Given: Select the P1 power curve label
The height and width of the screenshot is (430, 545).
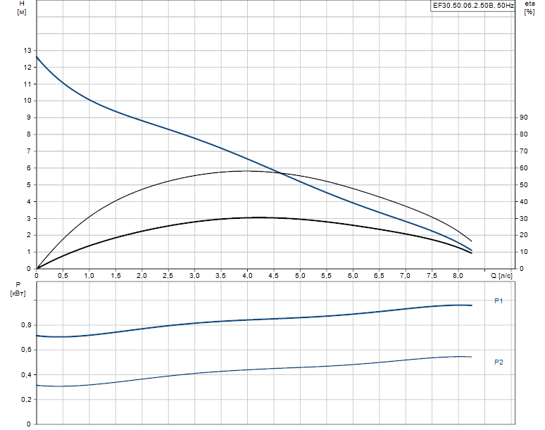Looking at the screenshot, I should 499,301.
